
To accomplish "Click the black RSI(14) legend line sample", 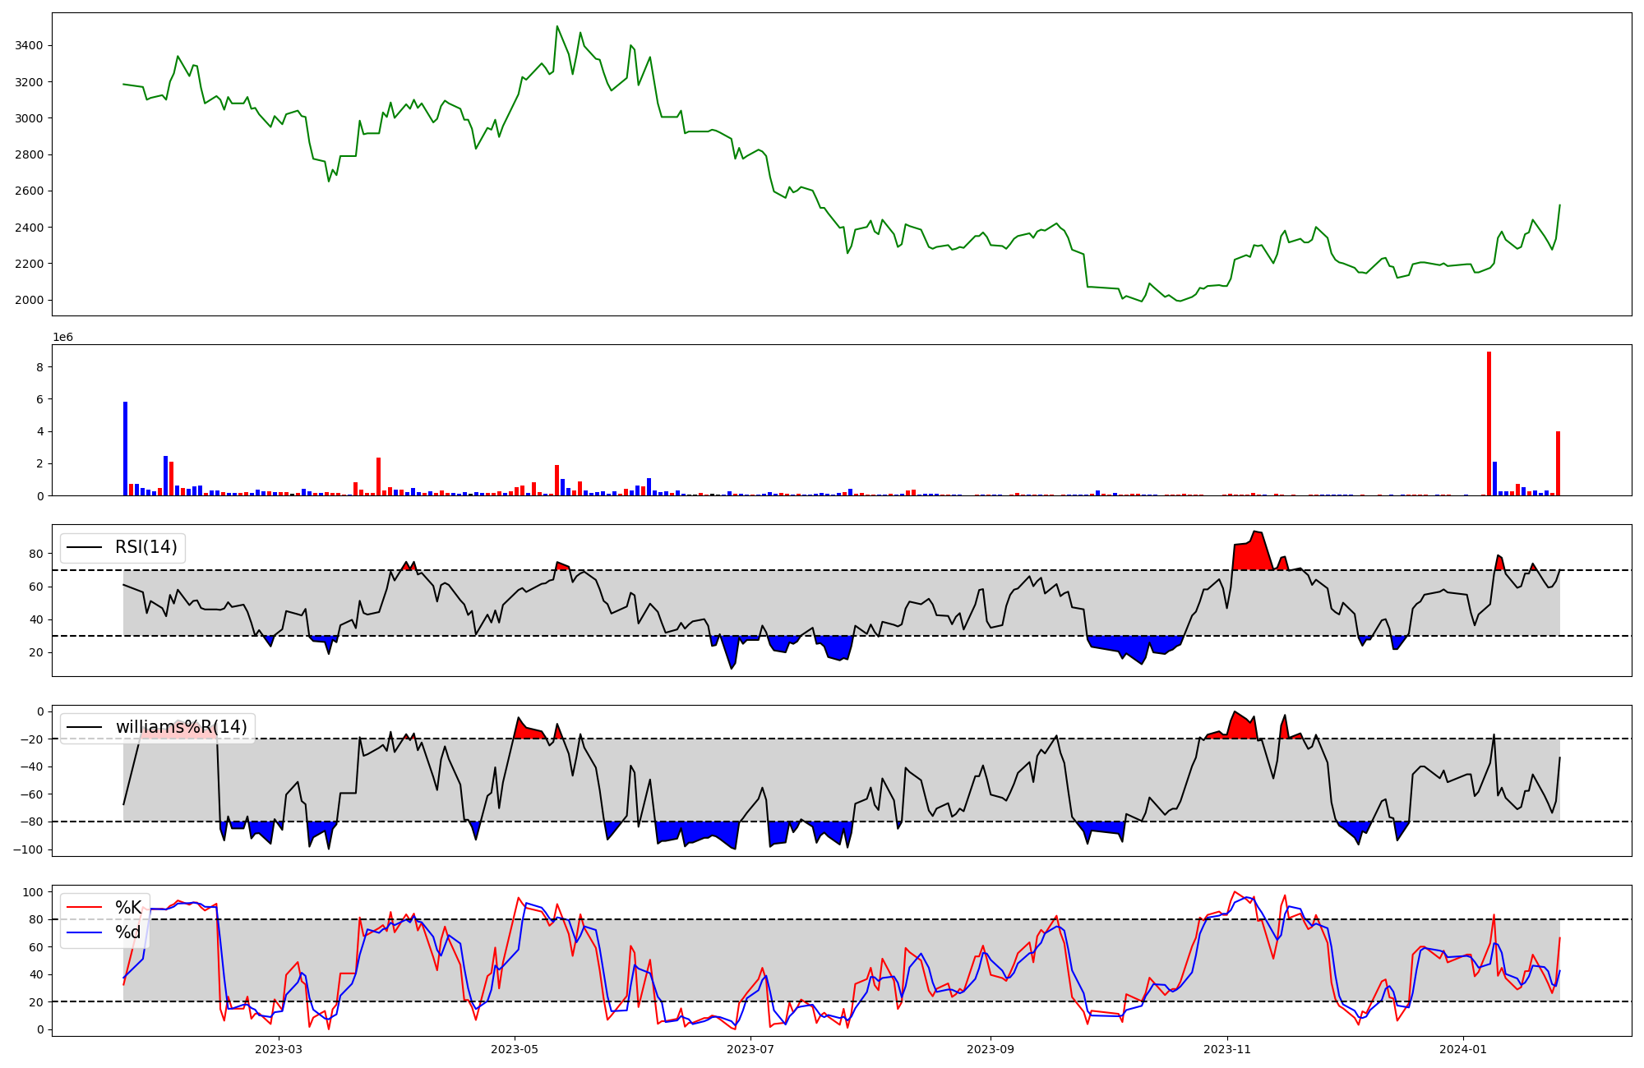I will [85, 547].
